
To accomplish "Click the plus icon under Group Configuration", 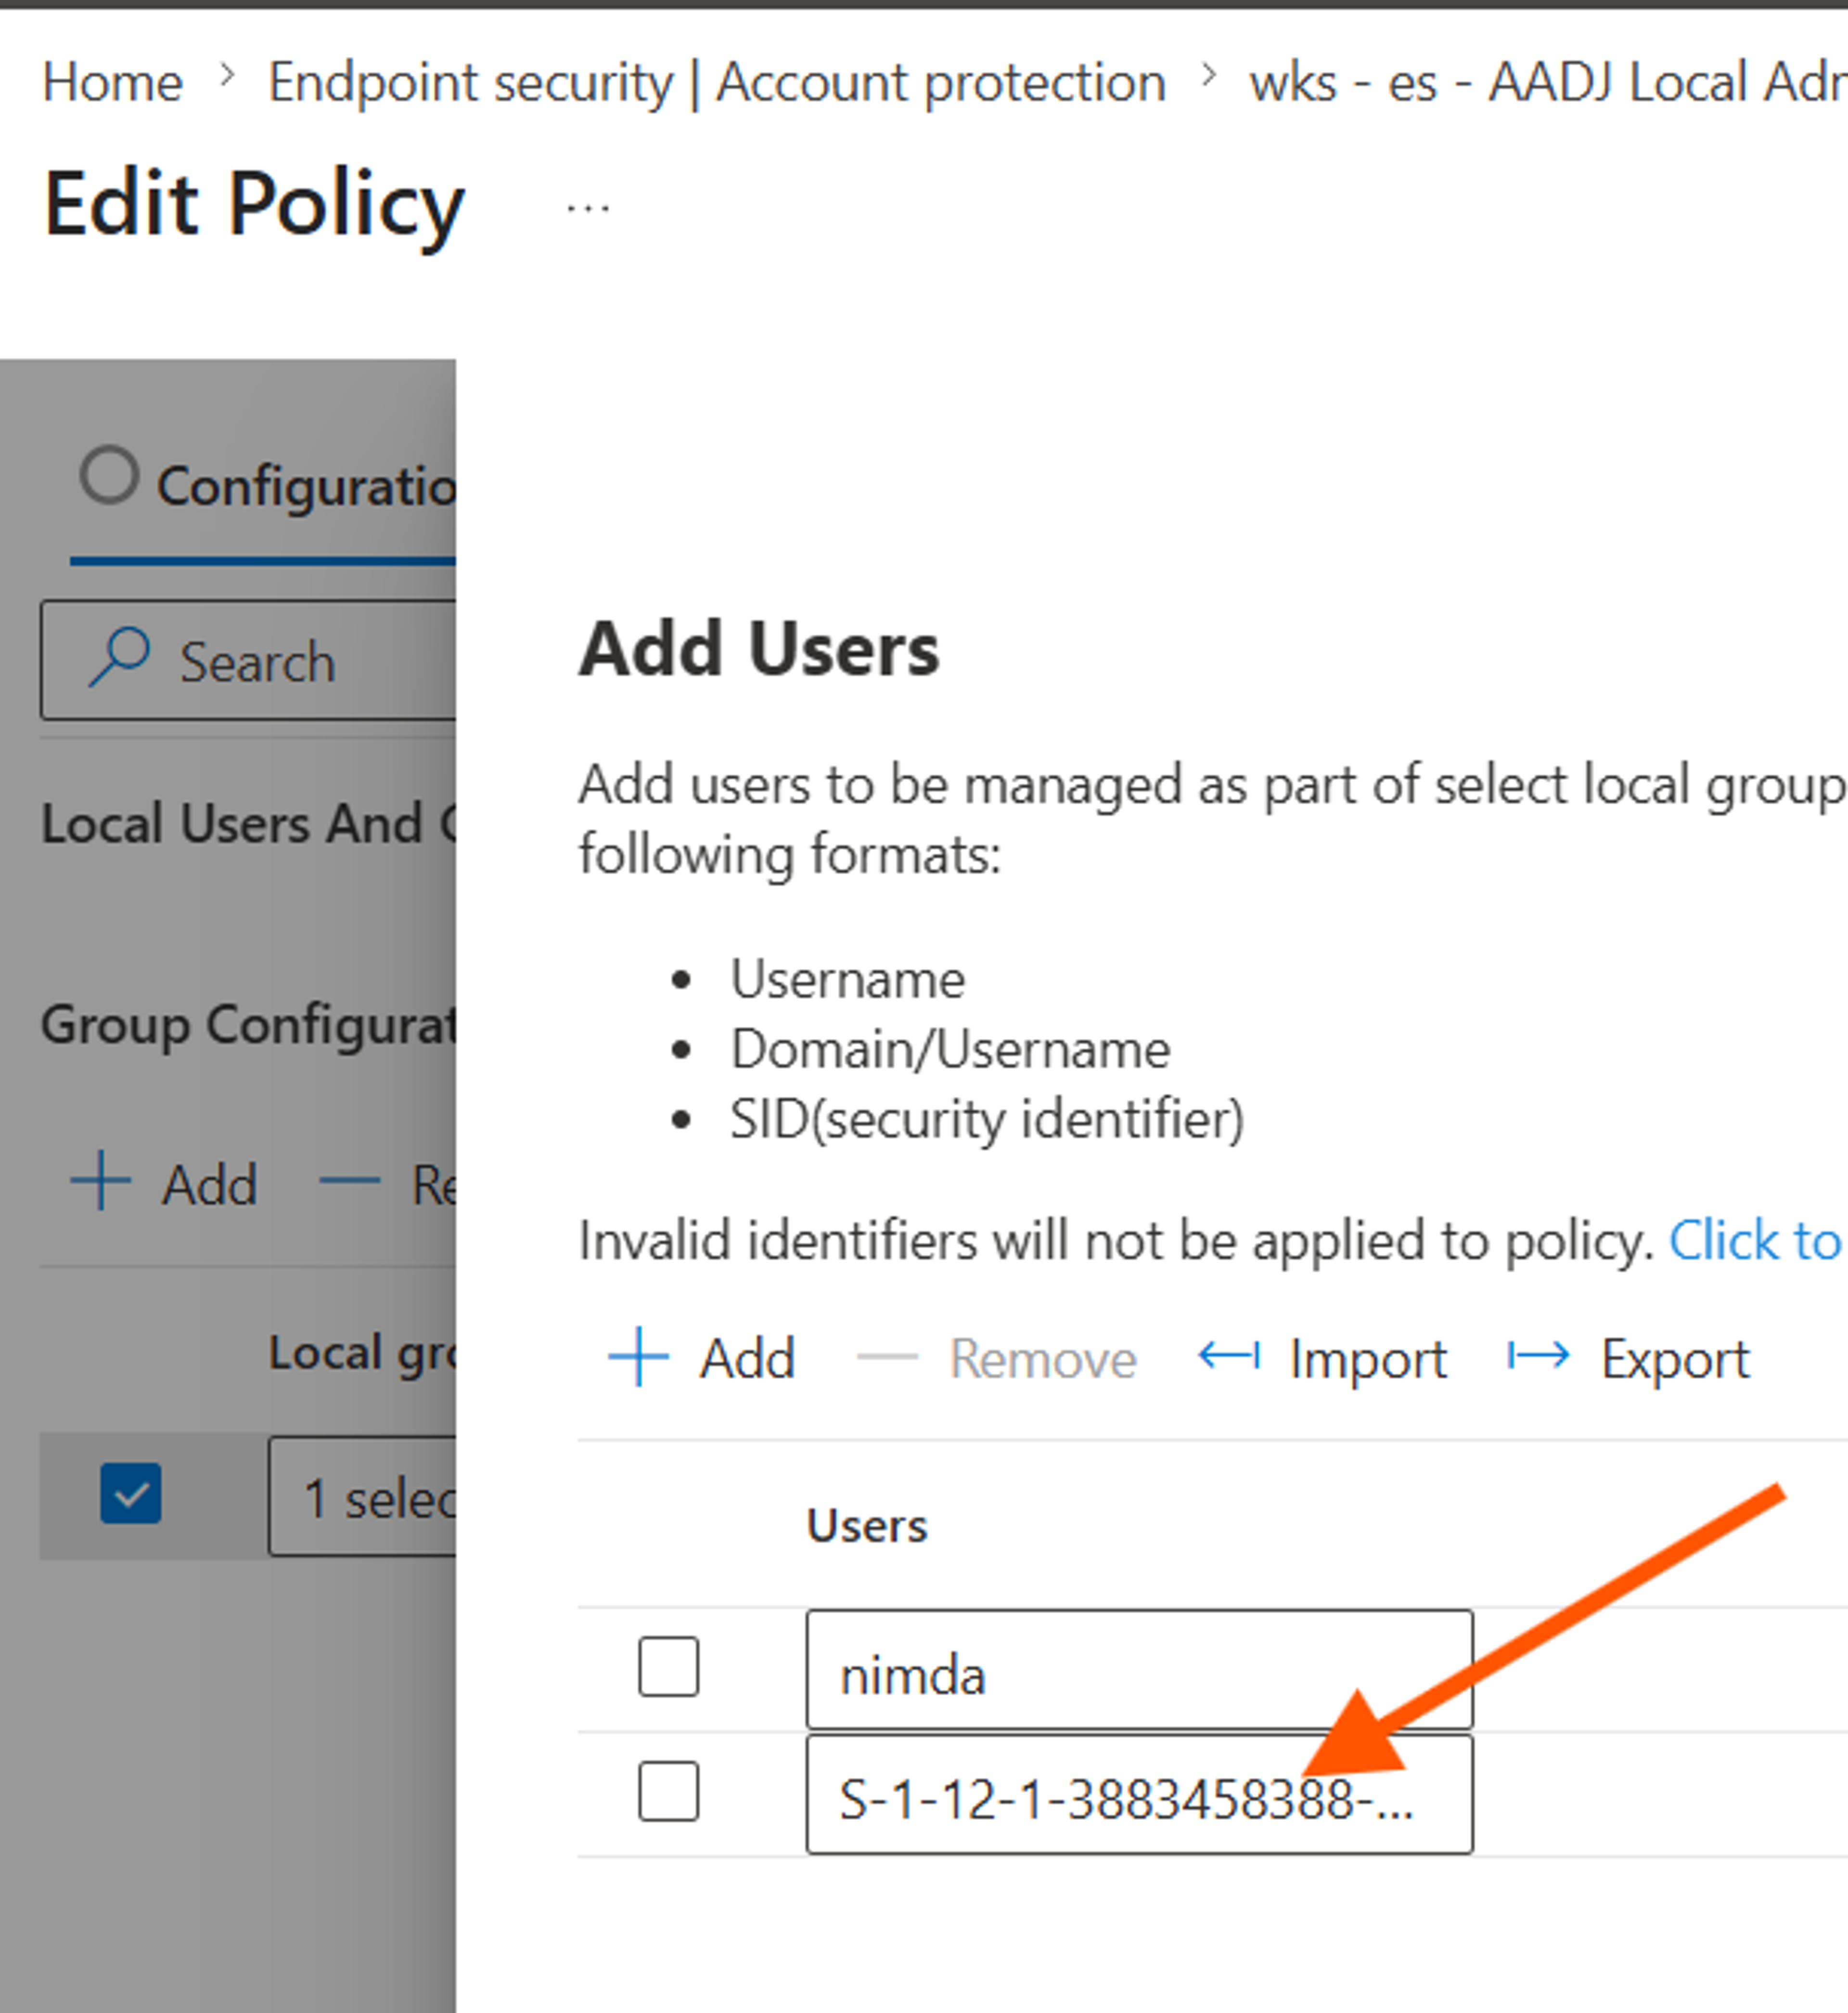I will [x=100, y=1182].
